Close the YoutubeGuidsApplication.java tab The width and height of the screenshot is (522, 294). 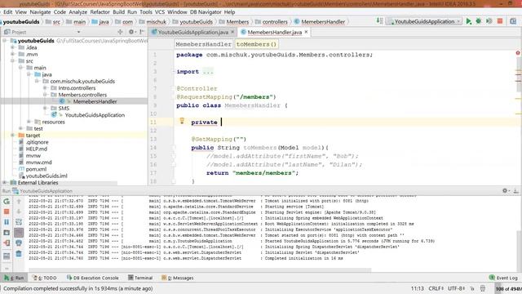click(232, 32)
